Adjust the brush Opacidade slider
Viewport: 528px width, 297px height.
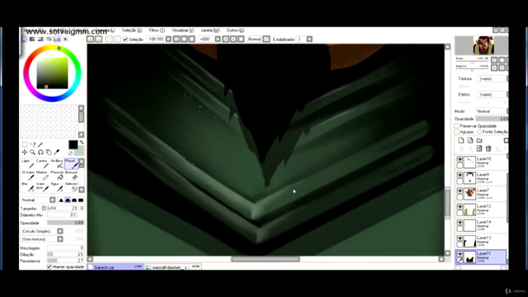66,223
